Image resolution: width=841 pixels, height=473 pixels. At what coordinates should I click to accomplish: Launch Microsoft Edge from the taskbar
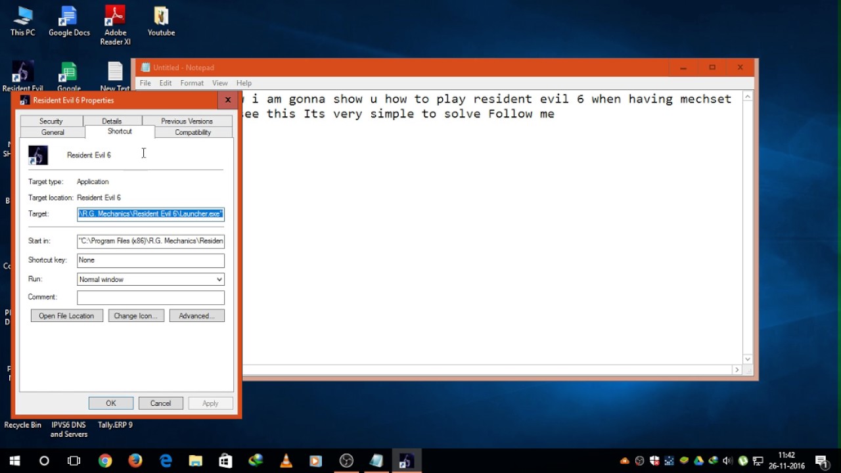click(166, 461)
